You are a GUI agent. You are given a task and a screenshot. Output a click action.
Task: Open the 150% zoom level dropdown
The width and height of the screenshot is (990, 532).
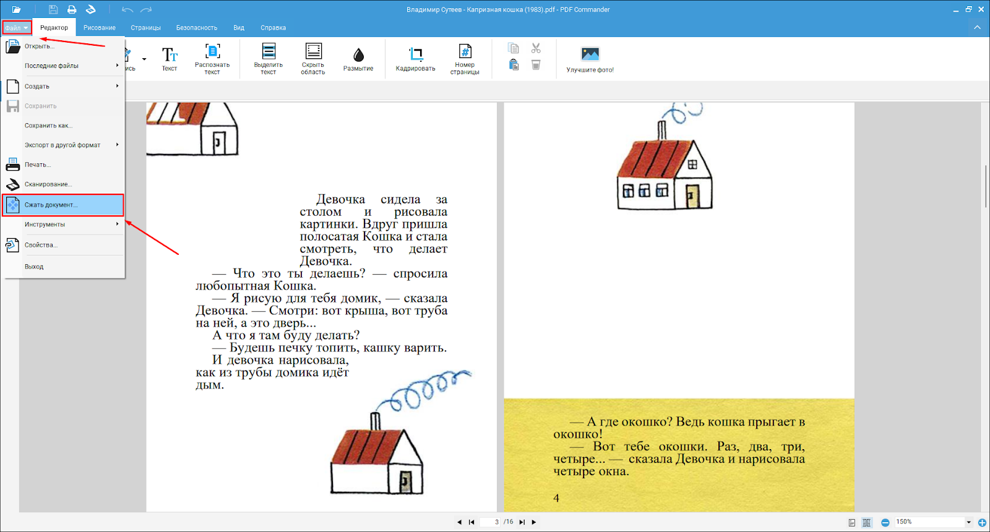point(969,522)
